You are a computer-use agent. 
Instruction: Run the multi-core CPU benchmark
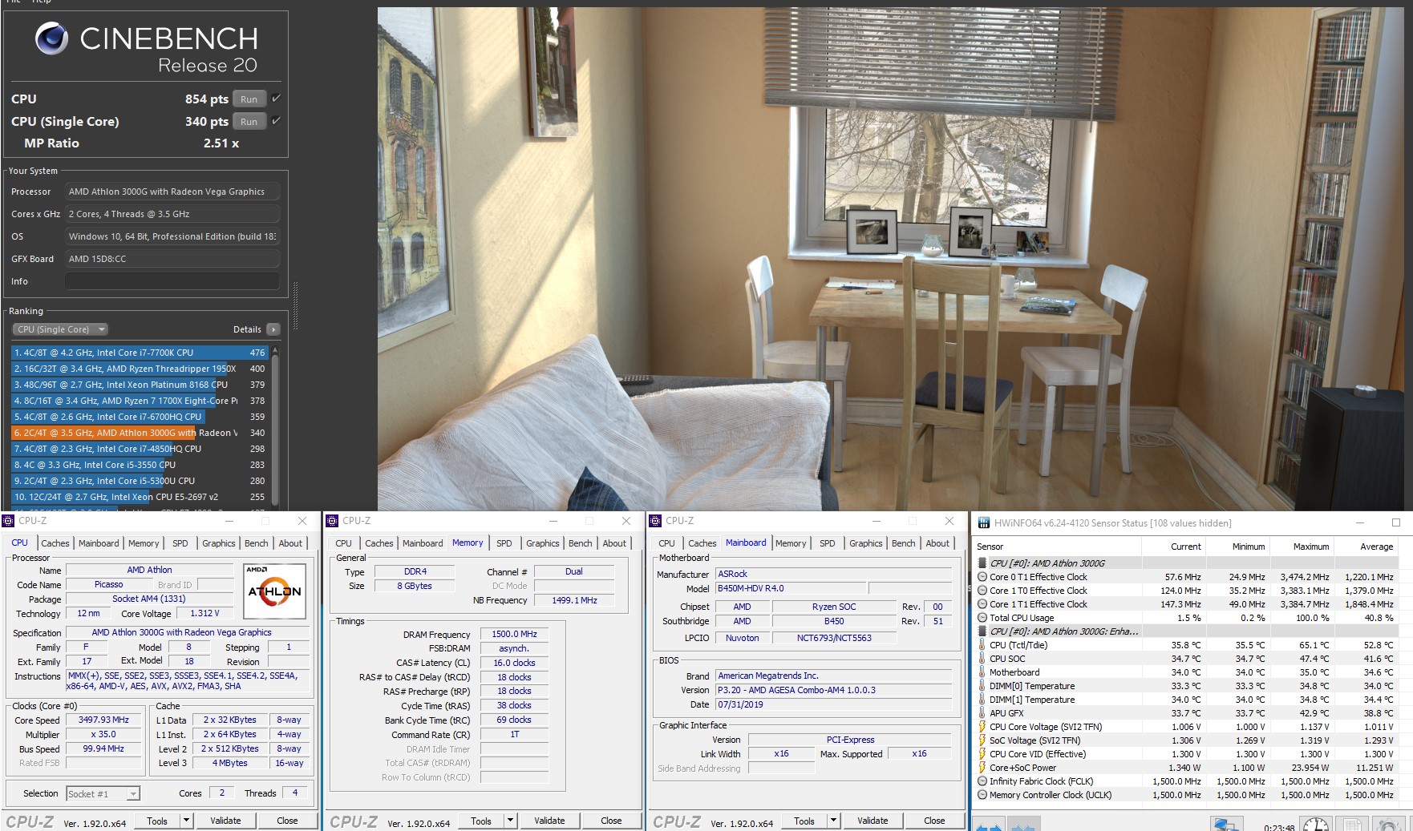(x=249, y=99)
